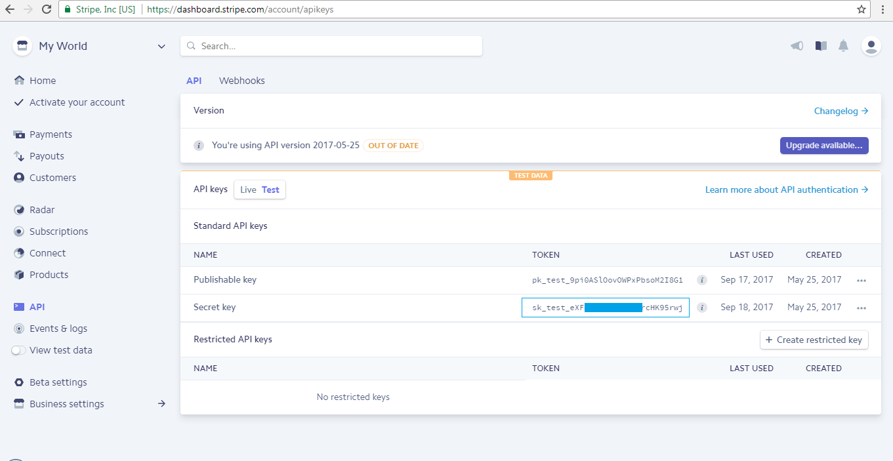Click the Search input field
This screenshot has height=461, width=893.
click(x=331, y=46)
